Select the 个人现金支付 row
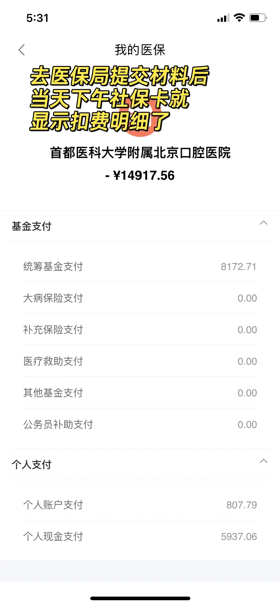The width and height of the screenshot is (280, 606). 140,536
